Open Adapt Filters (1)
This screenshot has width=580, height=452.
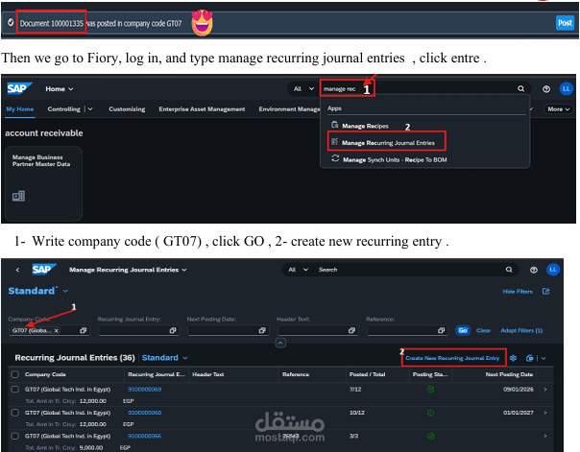pyautogui.click(x=521, y=330)
